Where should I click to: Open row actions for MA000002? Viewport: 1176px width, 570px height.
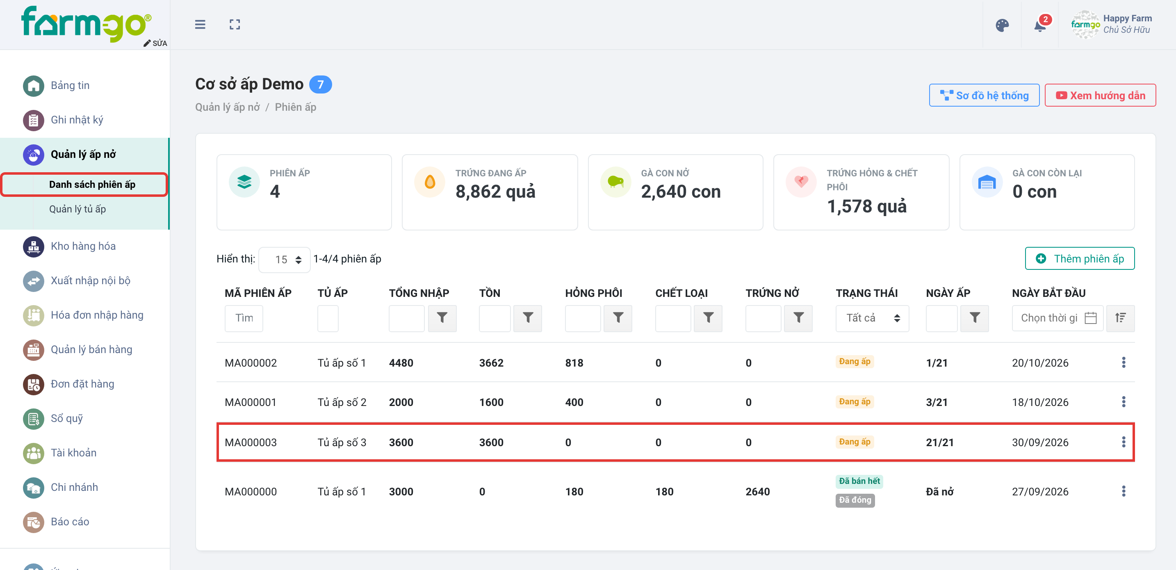[1124, 363]
